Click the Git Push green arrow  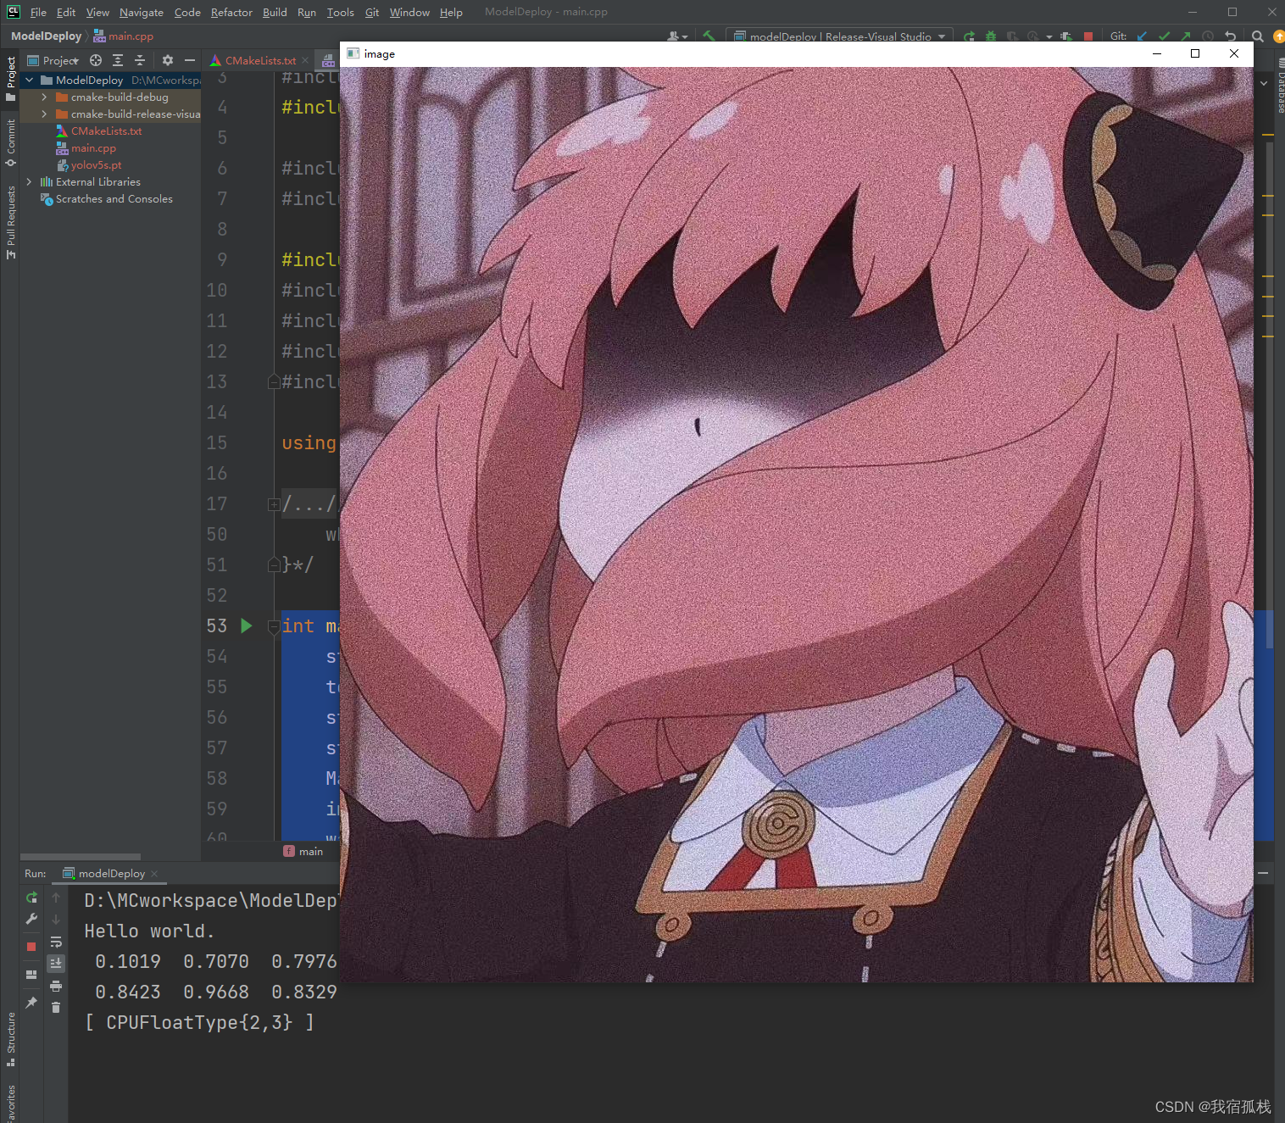click(1185, 36)
